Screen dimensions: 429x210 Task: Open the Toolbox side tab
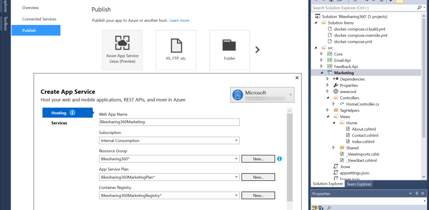click(5, 23)
